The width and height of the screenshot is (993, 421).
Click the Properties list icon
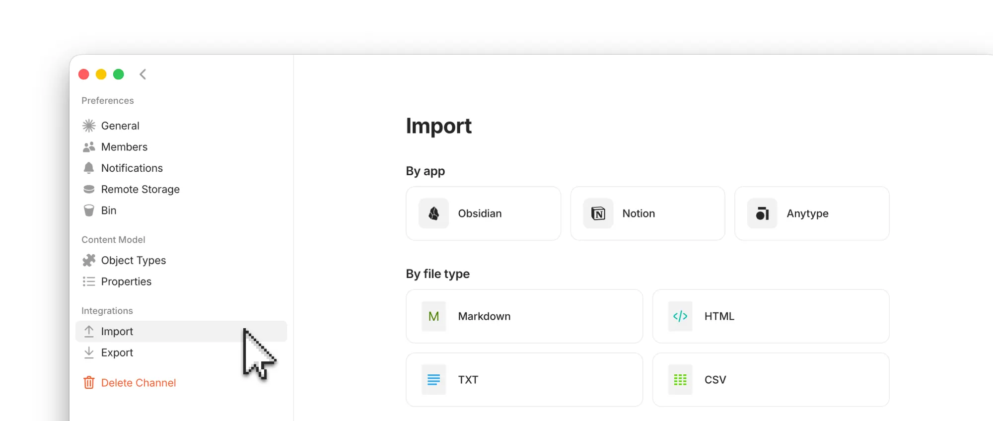[x=89, y=281]
